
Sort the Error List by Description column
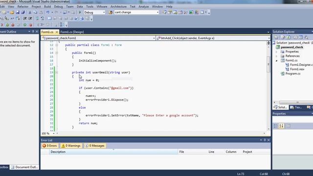coord(113,152)
